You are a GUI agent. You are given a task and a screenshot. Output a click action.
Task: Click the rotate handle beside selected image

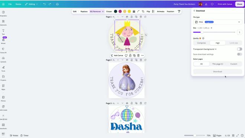(146, 35)
